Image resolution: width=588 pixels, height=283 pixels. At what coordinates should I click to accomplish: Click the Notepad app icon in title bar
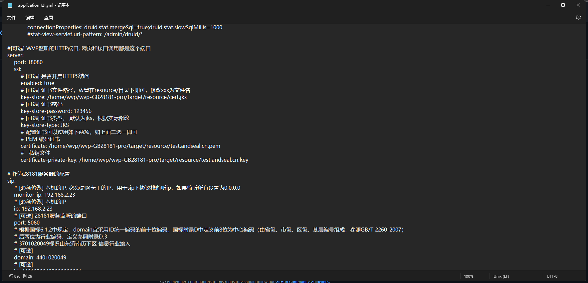tap(10, 5)
